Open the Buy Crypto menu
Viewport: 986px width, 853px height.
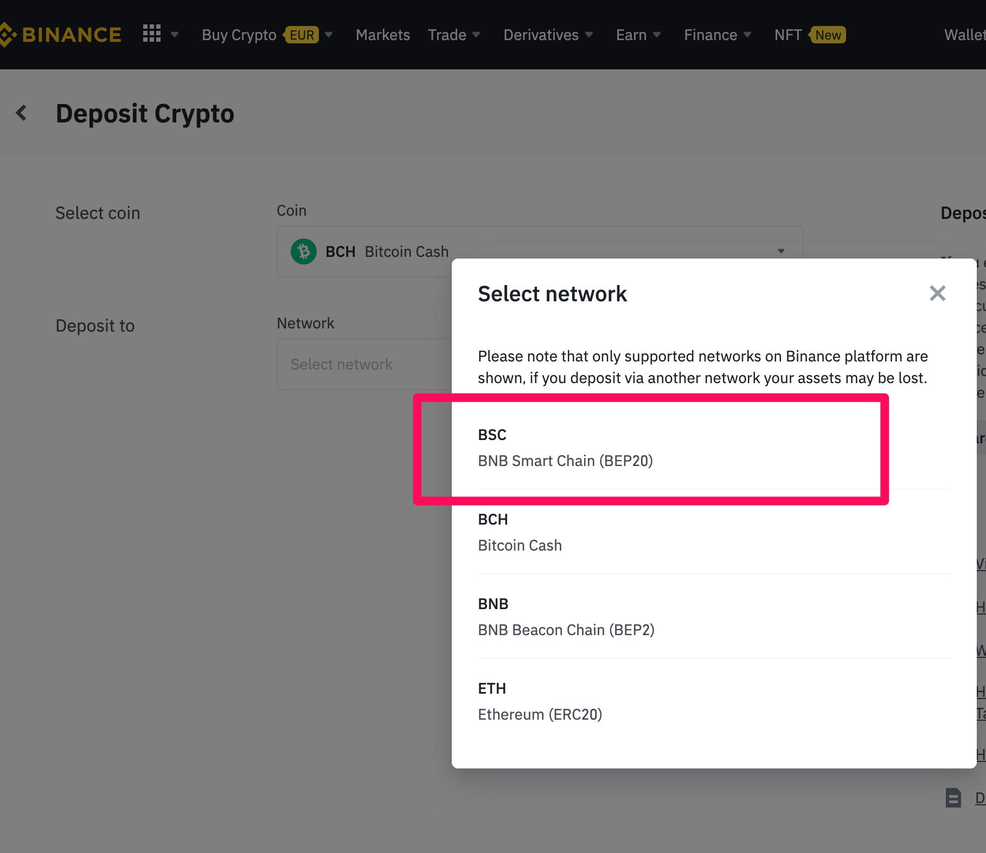pos(239,35)
